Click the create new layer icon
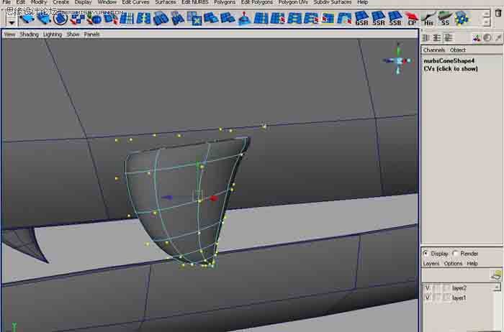This screenshot has height=332, width=504. pos(495,275)
